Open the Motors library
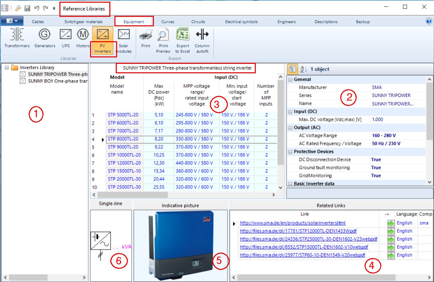 click(x=82, y=39)
